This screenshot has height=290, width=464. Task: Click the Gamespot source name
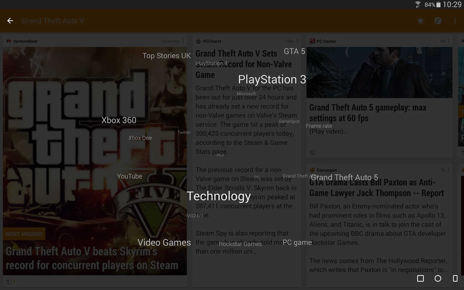point(327,170)
